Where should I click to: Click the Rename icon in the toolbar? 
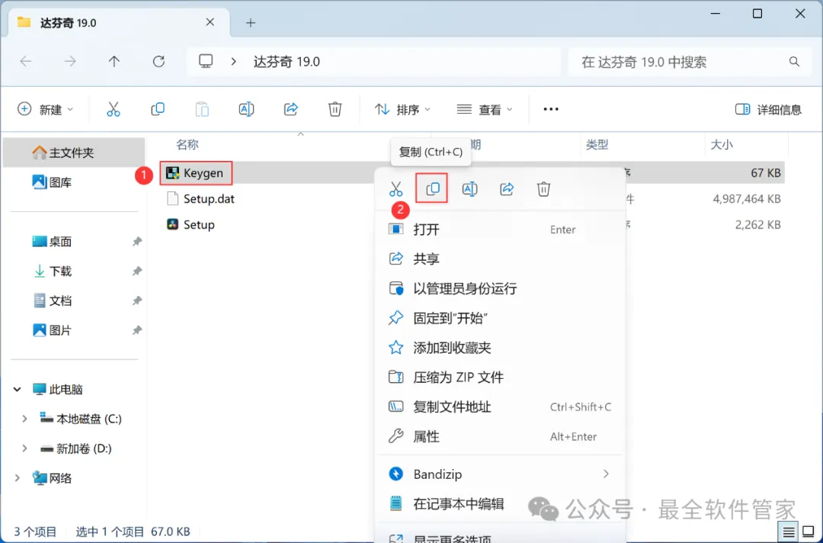[246, 109]
